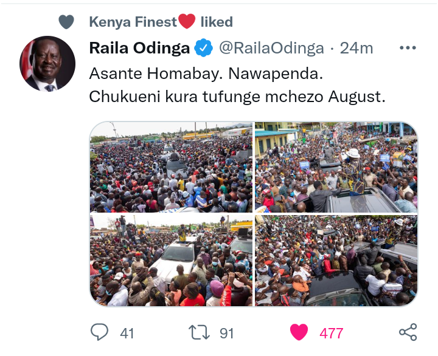Click the retweet arrows icon
Viewport: 438px width, 356px height.
coord(199,332)
